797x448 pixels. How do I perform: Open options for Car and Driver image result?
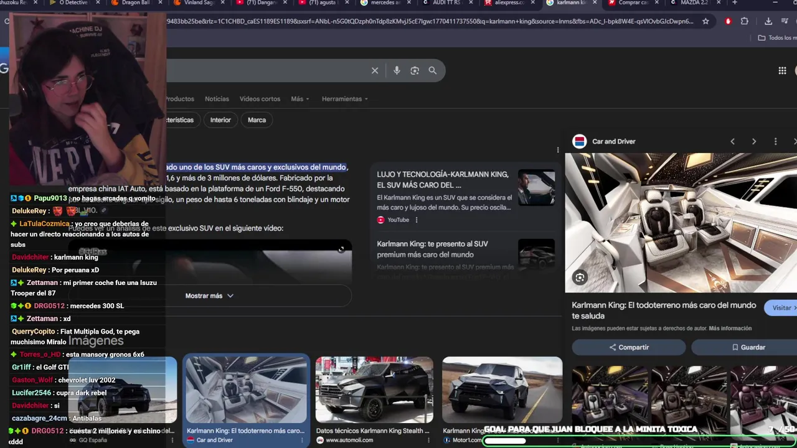click(303, 440)
